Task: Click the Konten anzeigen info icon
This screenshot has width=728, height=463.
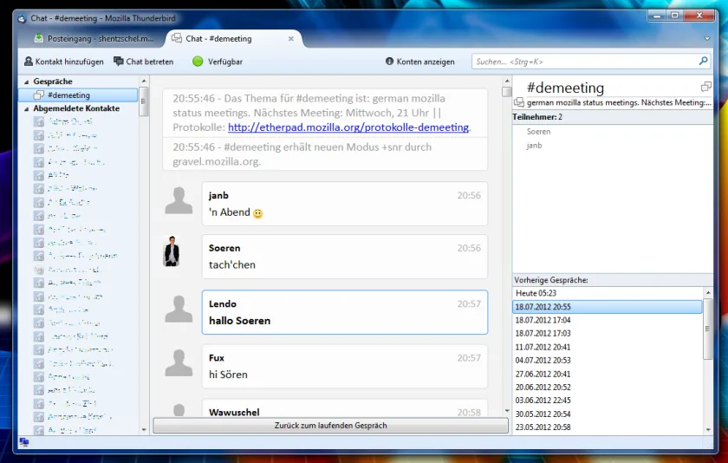Action: coord(389,62)
